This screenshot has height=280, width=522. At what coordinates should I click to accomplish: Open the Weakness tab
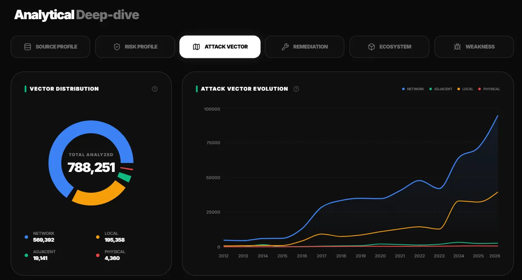(x=474, y=47)
